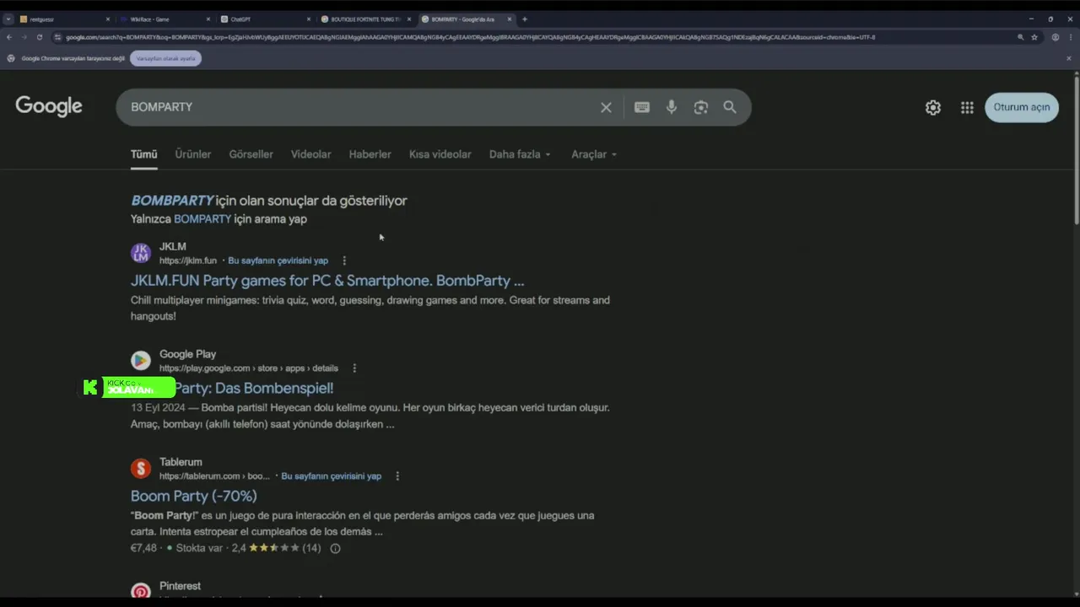This screenshot has height=607, width=1080.
Task: Click the Tablerum favicon
Action: click(x=141, y=469)
